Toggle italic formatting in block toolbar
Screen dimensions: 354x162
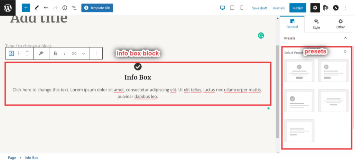(x=65, y=54)
